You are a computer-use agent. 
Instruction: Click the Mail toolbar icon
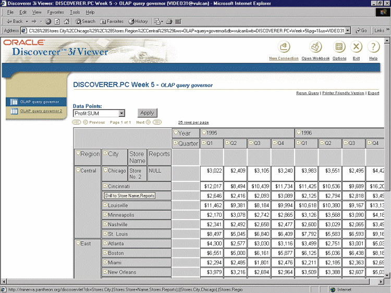(157, 21)
